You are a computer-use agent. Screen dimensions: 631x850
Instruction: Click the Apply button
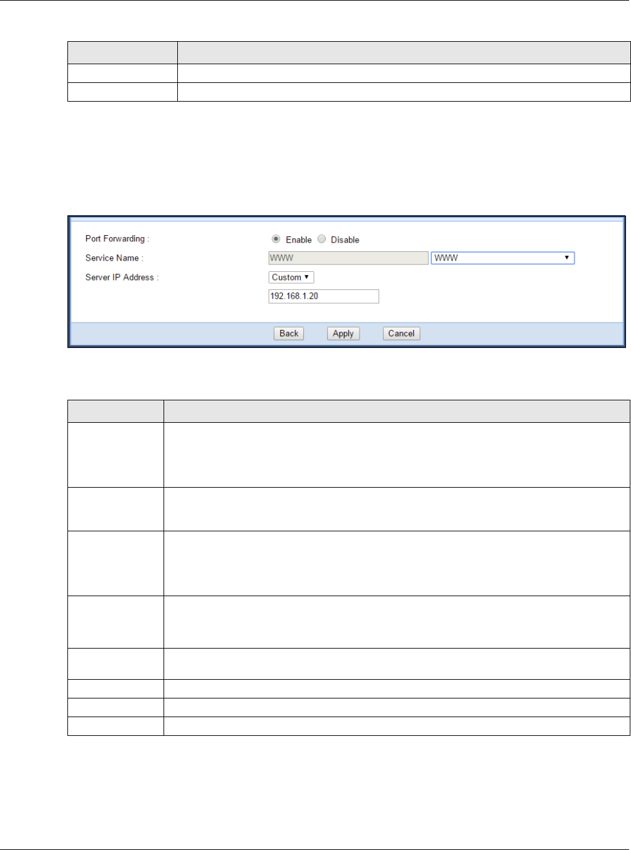343,334
